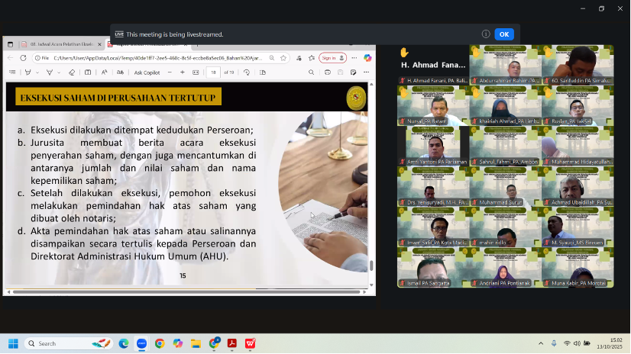631x354 pixels.
Task: Click livestream info icon beside OK
Action: click(486, 34)
